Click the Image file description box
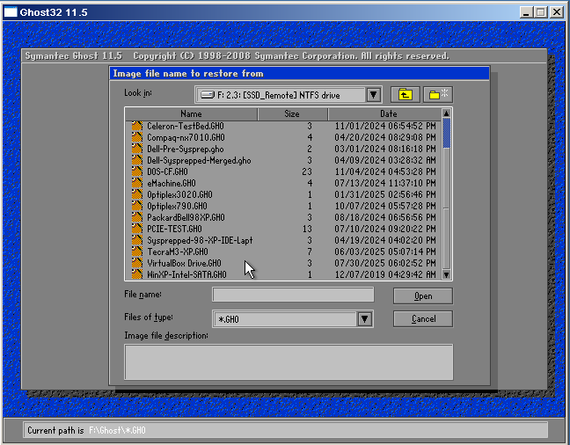Image resolution: width=570 pixels, height=445 pixels. coord(289,362)
